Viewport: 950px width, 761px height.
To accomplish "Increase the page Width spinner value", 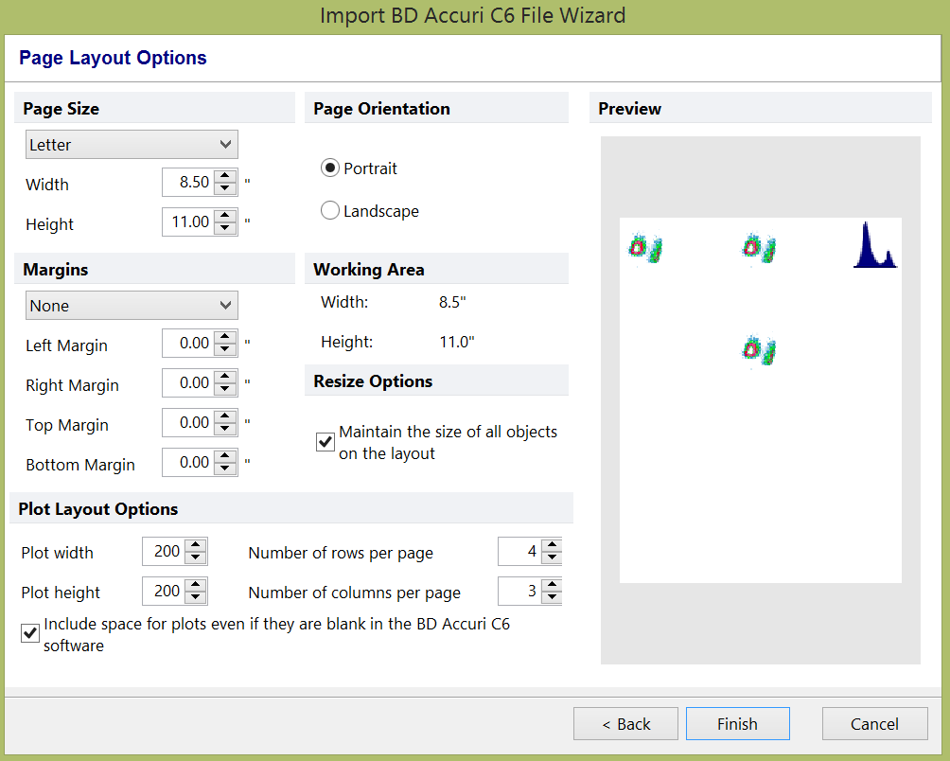I will pos(225,176).
